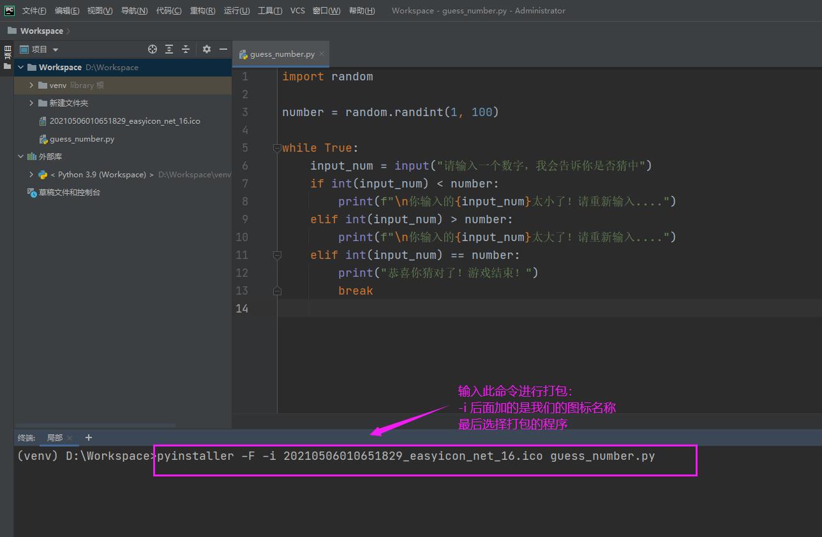Click the fold end marker at line 13

click(x=277, y=291)
